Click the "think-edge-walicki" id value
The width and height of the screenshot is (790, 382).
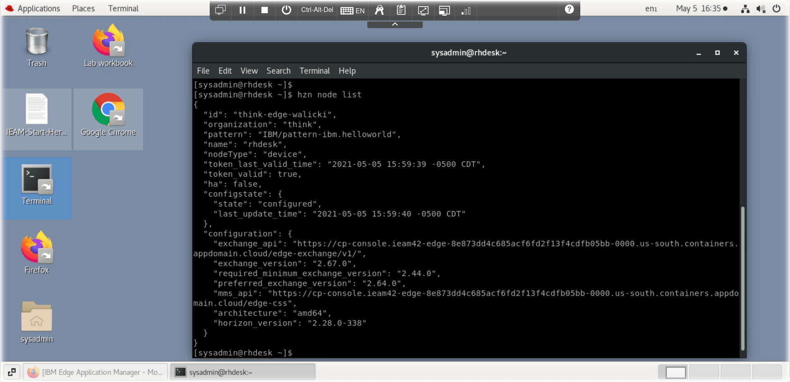(285, 115)
